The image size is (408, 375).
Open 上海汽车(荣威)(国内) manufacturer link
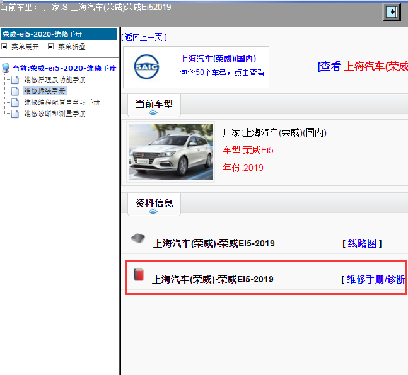click(218, 59)
